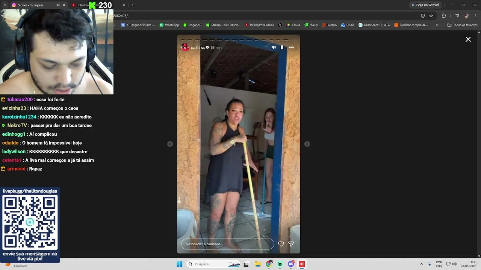Image resolution: width=481 pixels, height=270 pixels.
Task: Open Task View from the taskbar
Action: coord(246,264)
